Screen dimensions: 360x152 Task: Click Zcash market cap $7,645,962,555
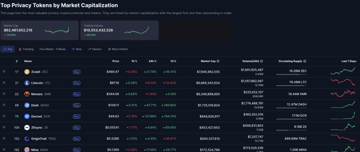point(208,72)
